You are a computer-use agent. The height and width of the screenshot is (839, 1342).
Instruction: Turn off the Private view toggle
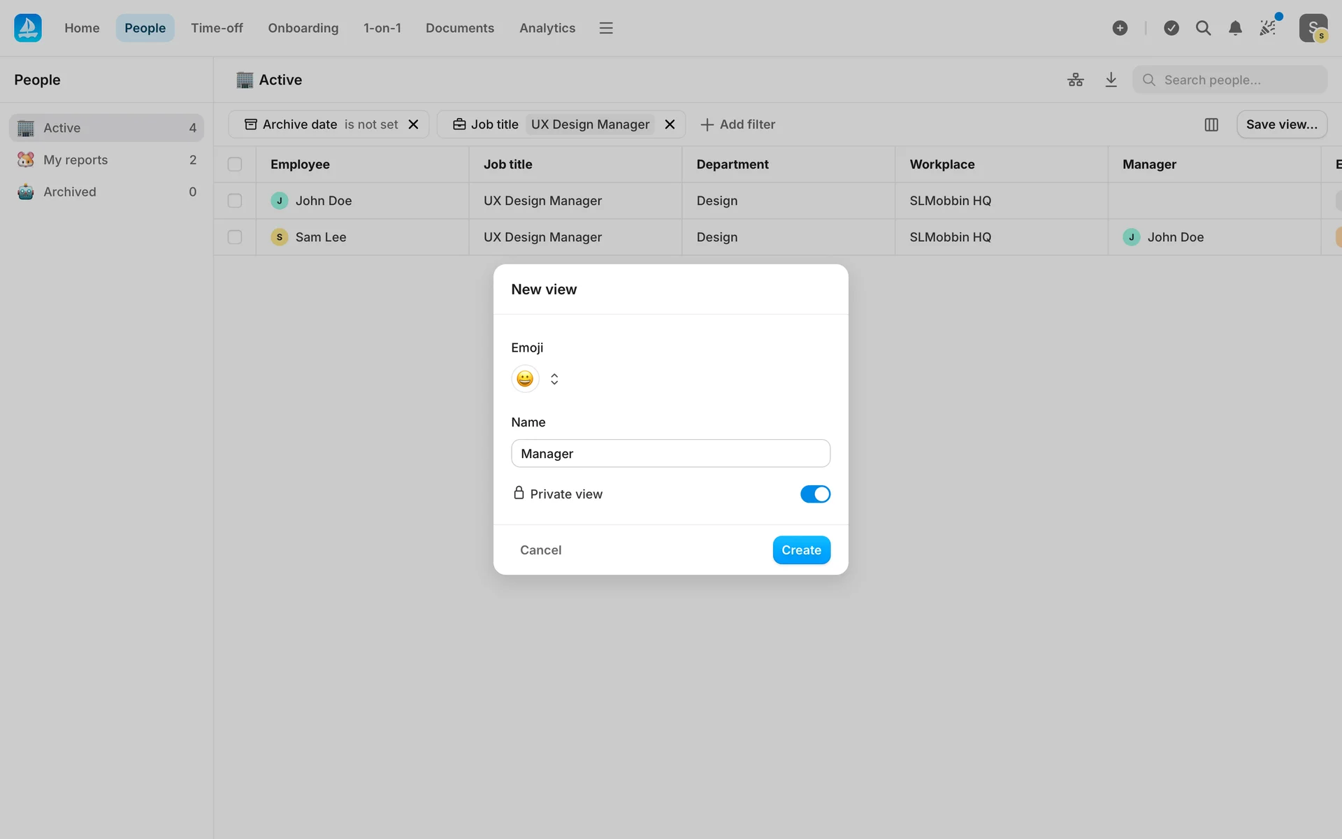(815, 494)
